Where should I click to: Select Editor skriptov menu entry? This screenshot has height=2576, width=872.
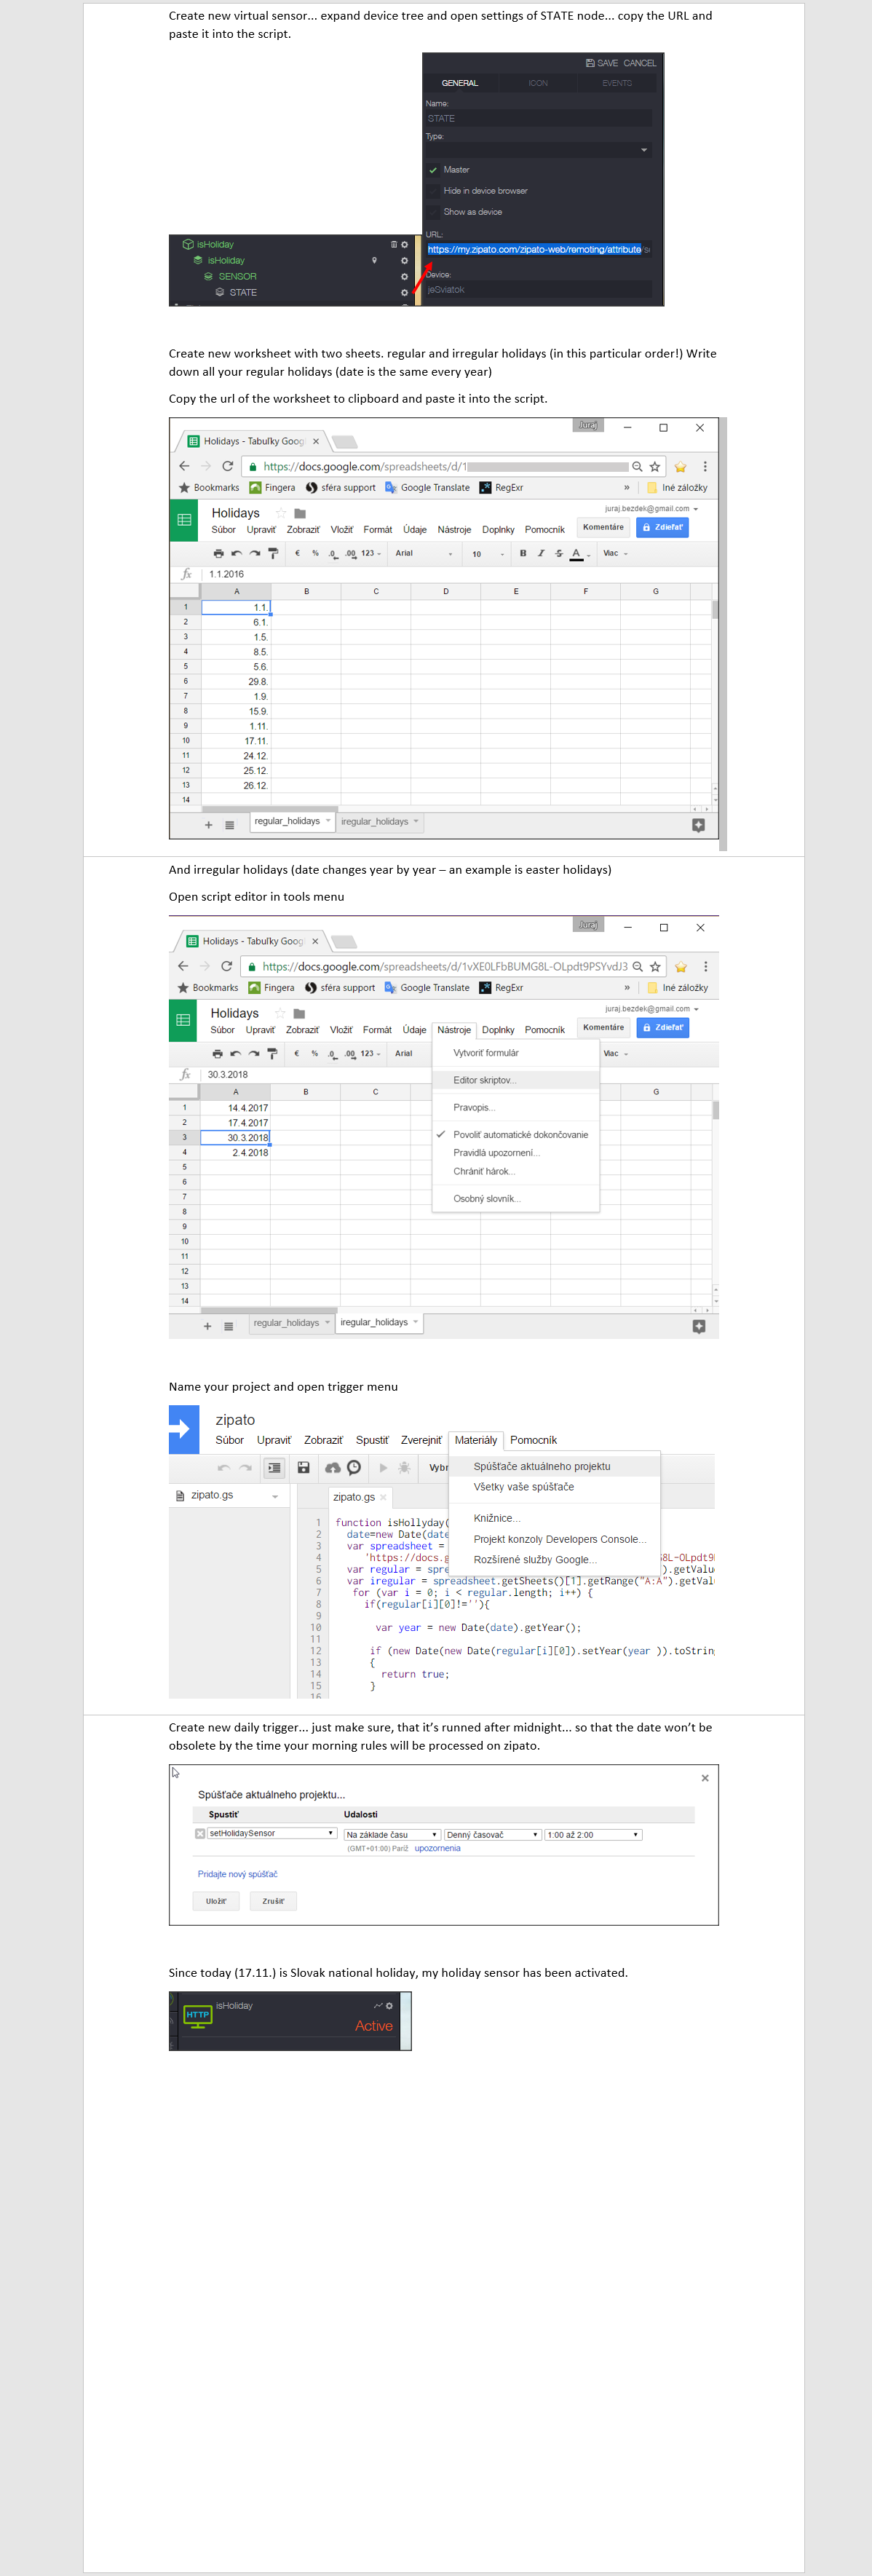coord(484,1080)
